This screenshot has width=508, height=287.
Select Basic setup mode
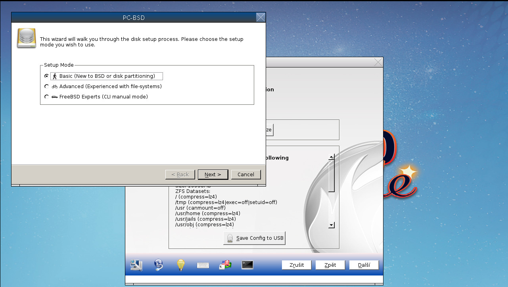click(x=46, y=76)
